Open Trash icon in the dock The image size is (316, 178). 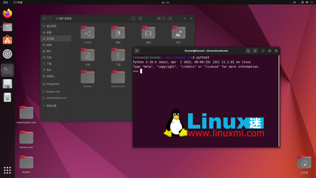(7, 97)
